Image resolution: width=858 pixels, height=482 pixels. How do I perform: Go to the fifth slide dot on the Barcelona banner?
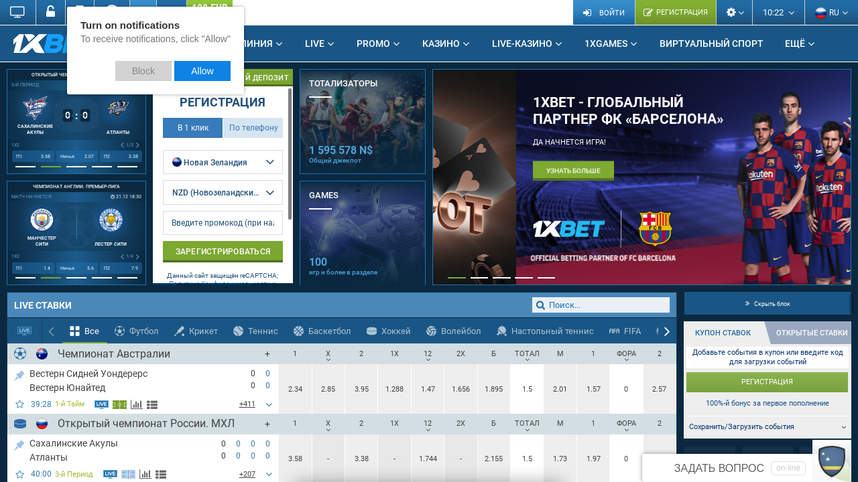coord(546,277)
